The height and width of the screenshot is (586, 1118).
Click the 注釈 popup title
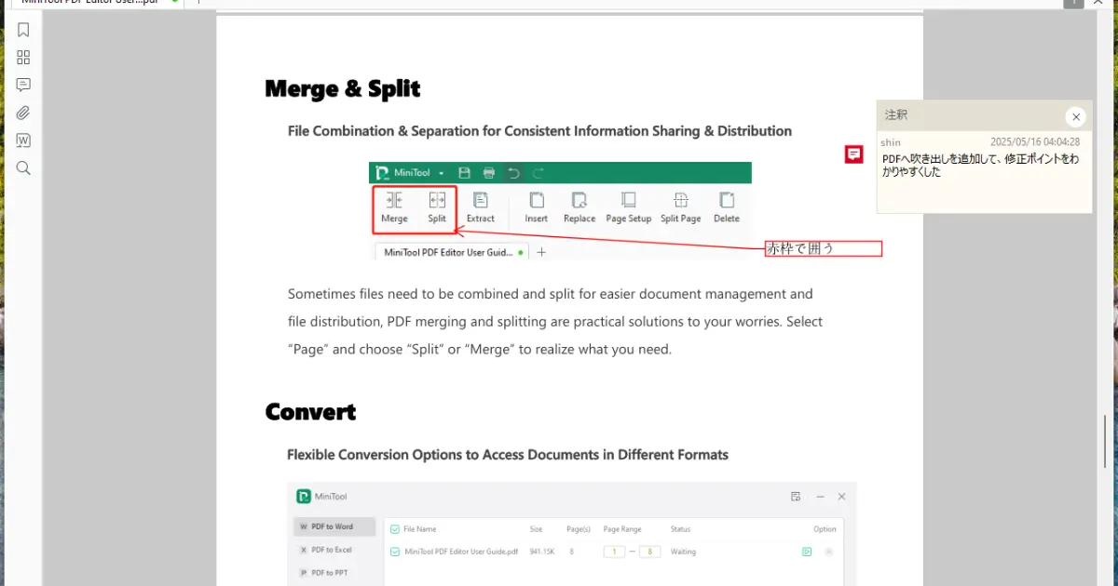coord(896,115)
